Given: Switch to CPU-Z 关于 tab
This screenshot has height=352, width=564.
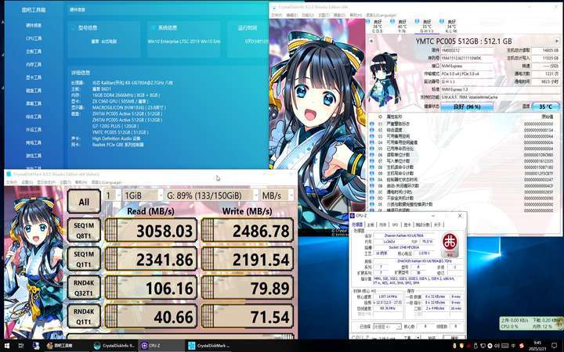Looking at the screenshot, I should point(437,224).
